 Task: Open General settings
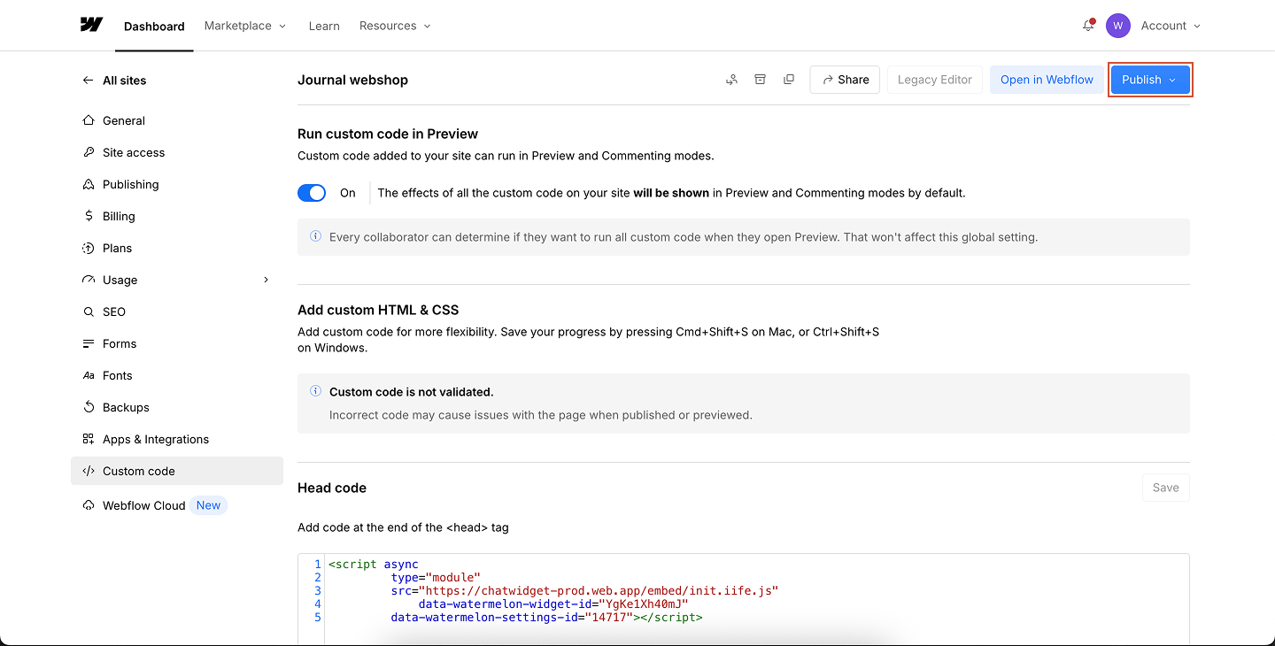tap(177, 120)
